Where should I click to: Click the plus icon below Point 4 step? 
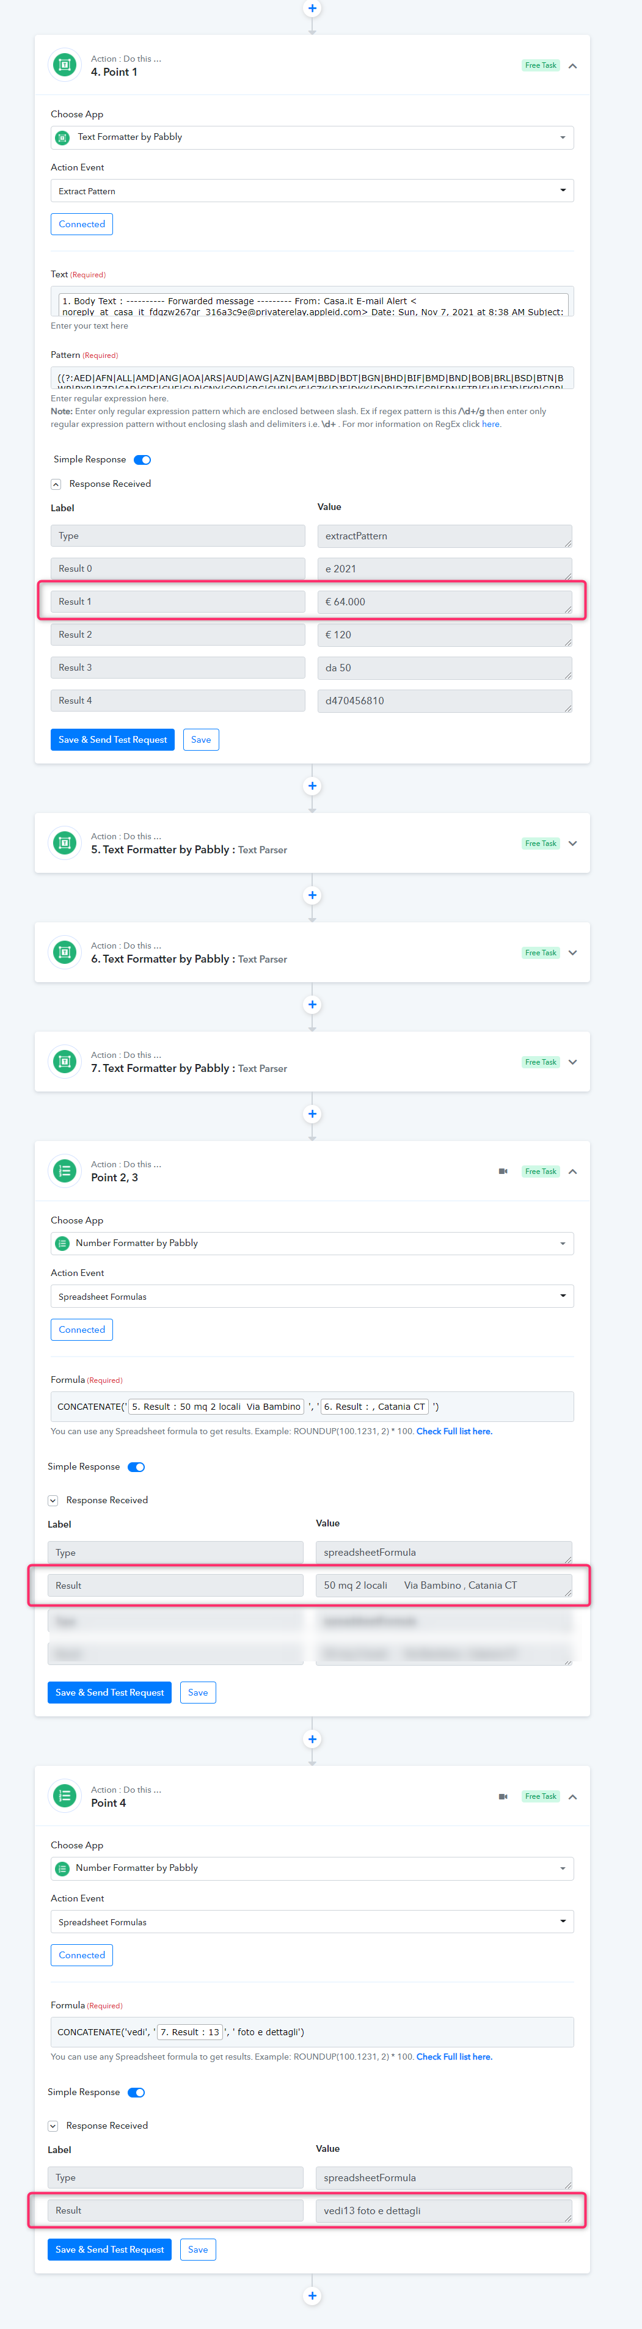312,2295
